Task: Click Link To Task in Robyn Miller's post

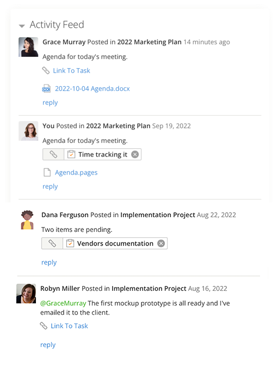Action: click(x=69, y=326)
